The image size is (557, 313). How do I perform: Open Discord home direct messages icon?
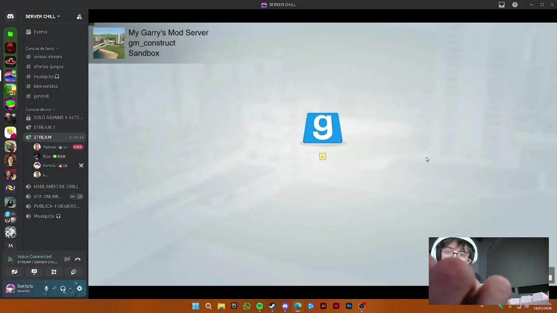point(10,17)
